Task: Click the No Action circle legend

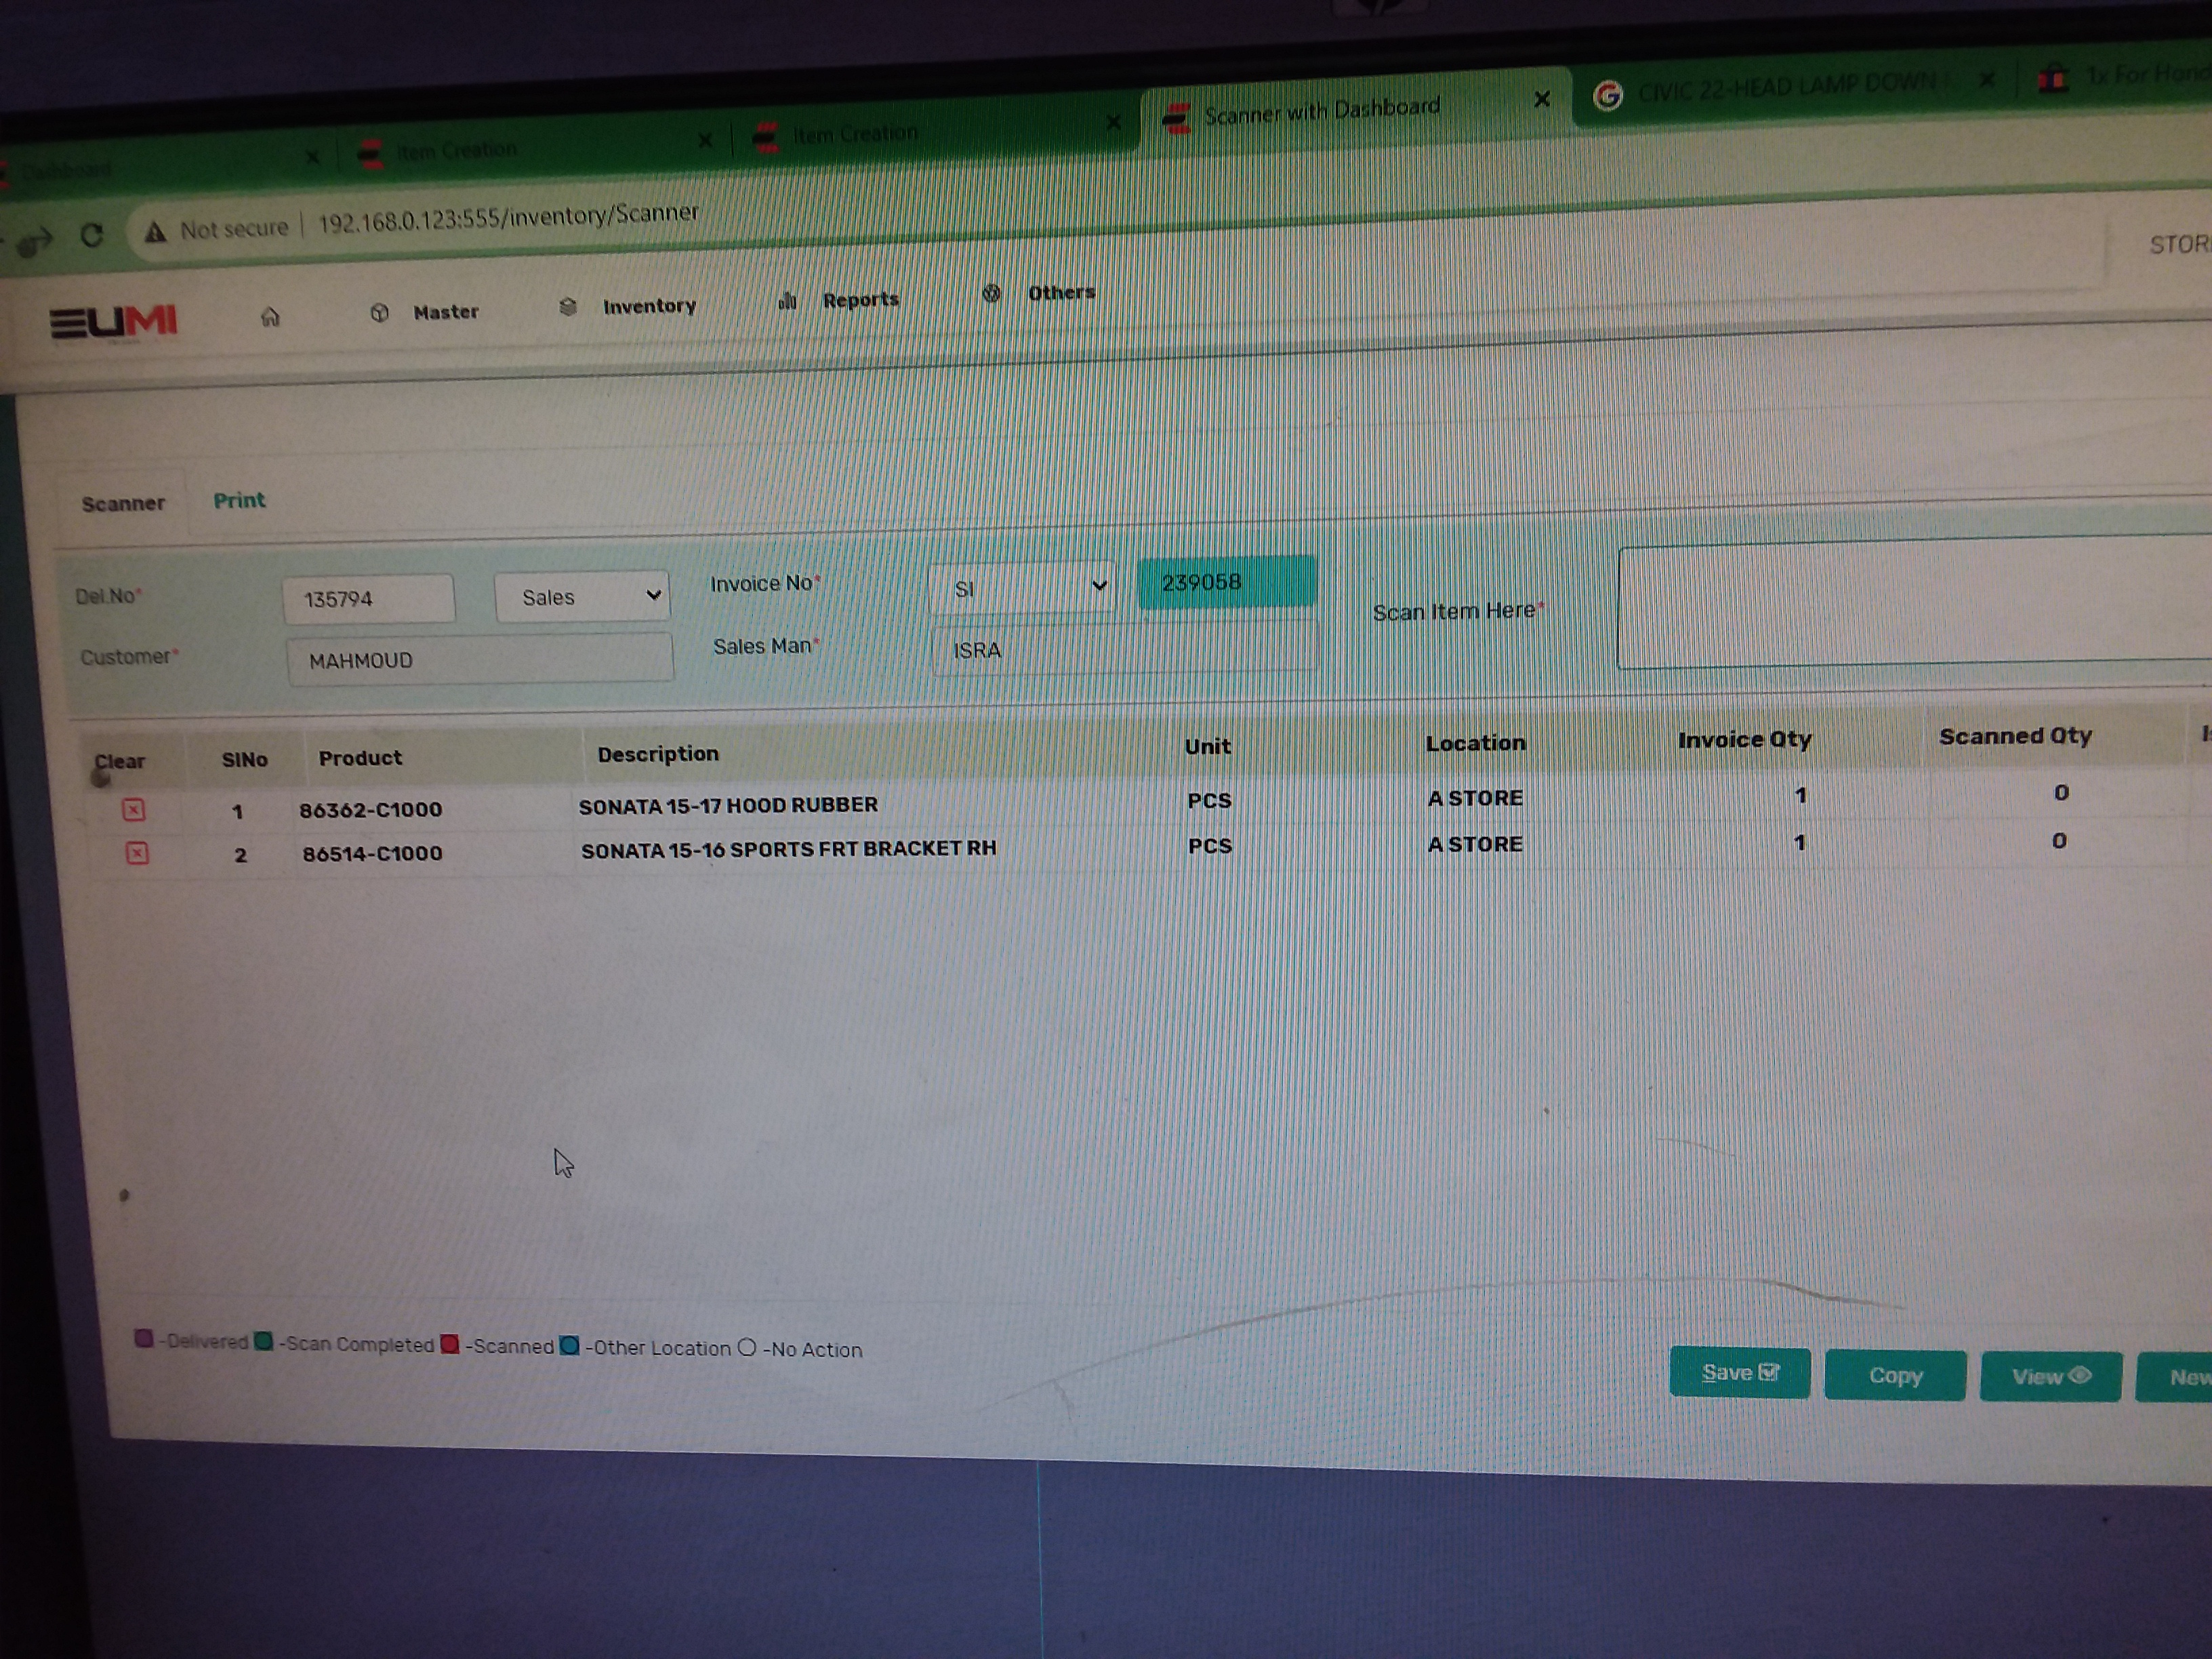Action: point(747,1348)
